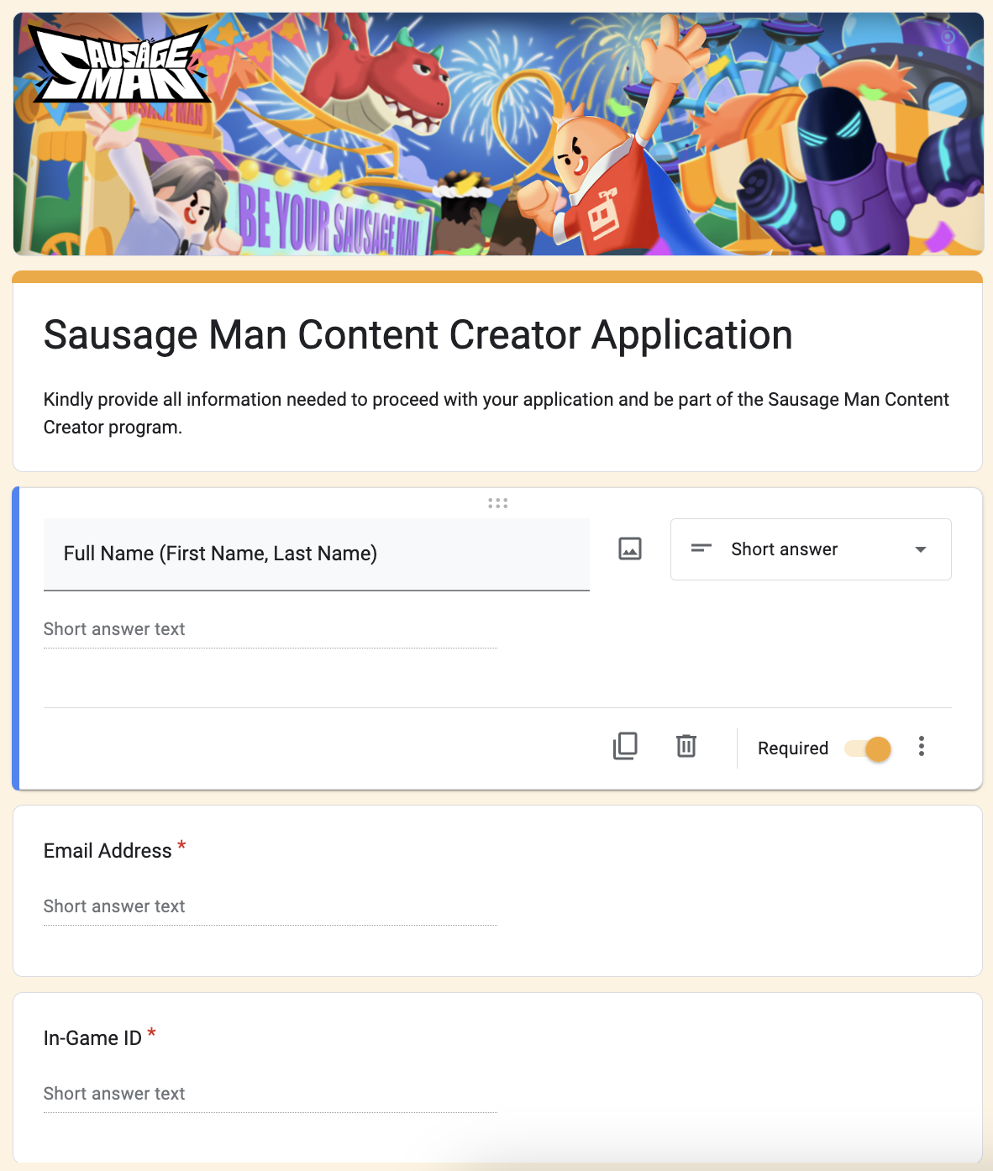Edit the form description text
The image size is (993, 1171).
[x=496, y=412]
